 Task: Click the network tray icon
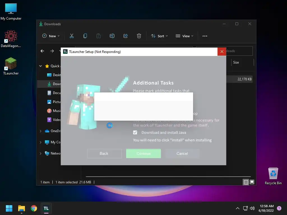(x=245, y=208)
